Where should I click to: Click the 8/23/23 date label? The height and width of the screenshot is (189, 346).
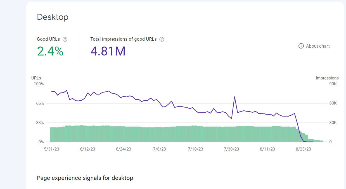tap(304, 149)
